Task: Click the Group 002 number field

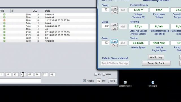Action: tap(105, 26)
